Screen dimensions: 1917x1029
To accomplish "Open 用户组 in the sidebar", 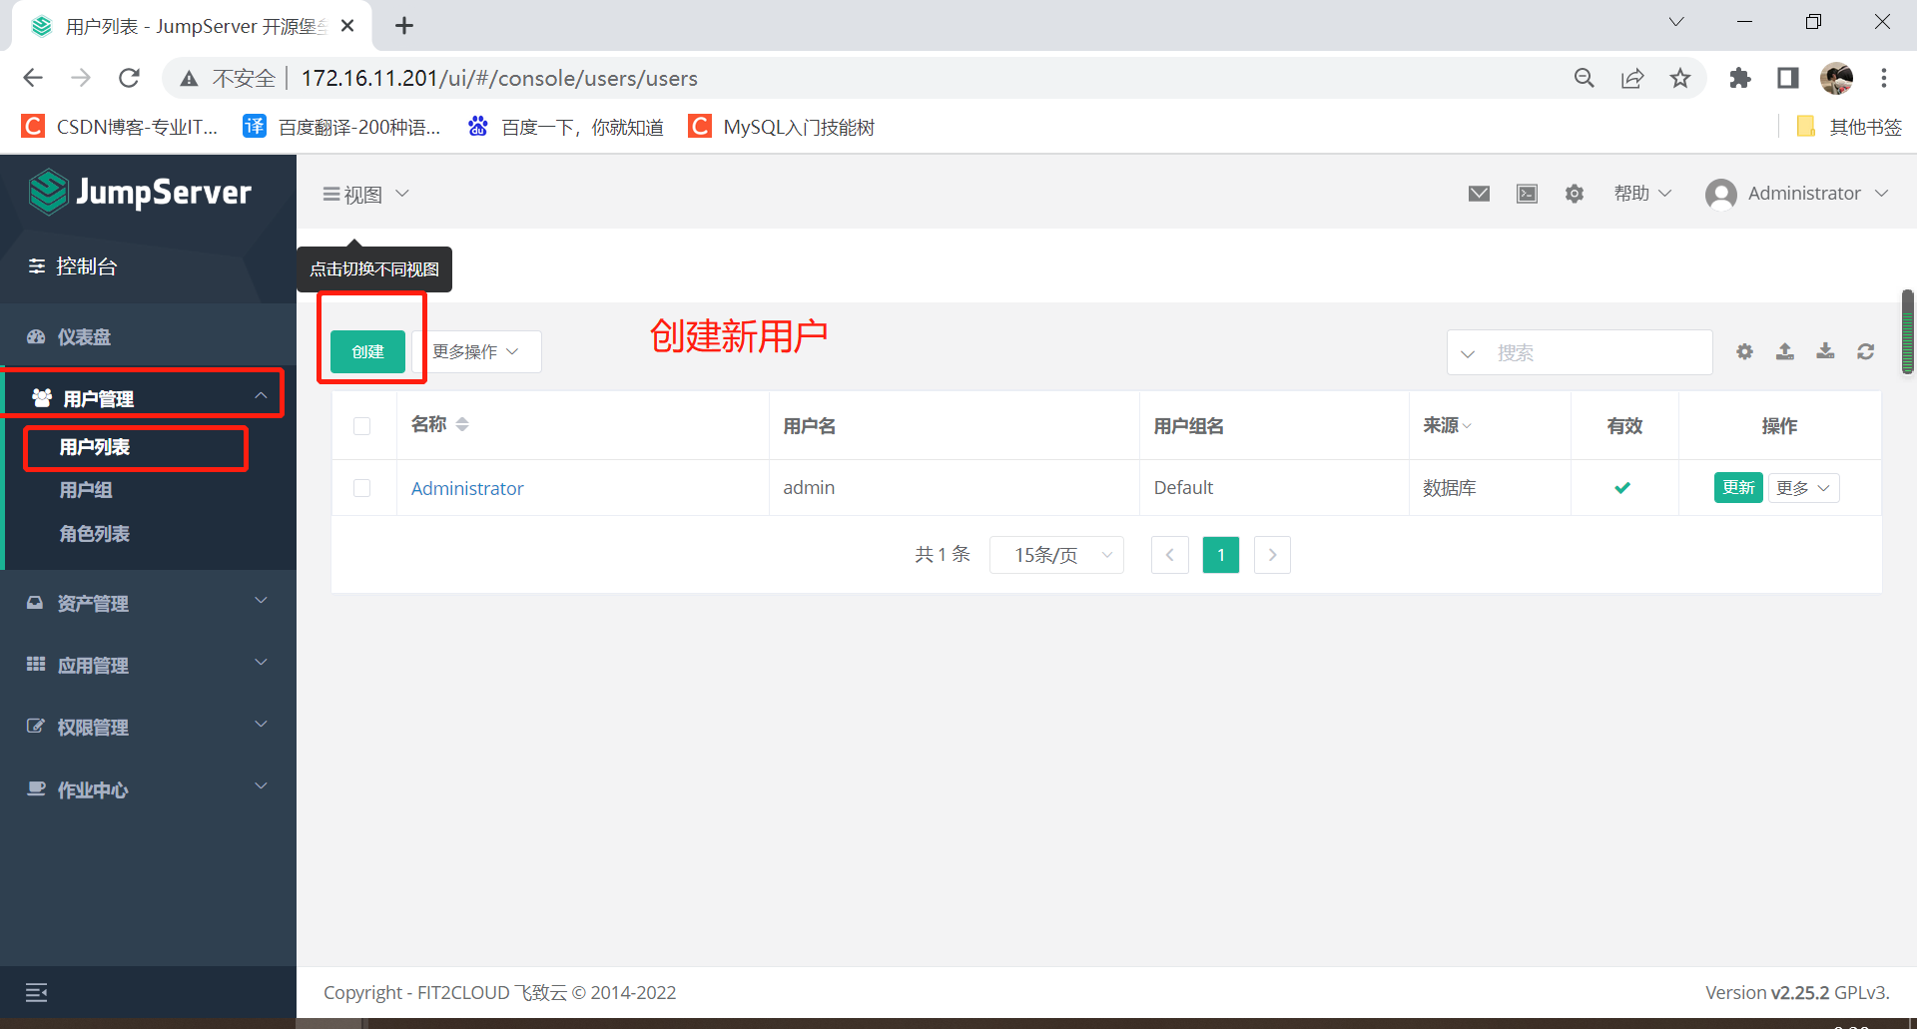I will tap(86, 490).
